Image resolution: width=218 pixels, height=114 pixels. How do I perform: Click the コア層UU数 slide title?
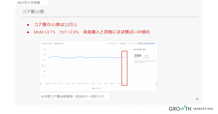pyautogui.click(x=33, y=12)
